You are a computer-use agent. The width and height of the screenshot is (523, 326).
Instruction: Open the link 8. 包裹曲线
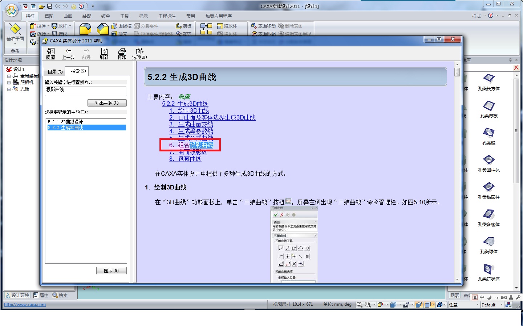(x=185, y=159)
